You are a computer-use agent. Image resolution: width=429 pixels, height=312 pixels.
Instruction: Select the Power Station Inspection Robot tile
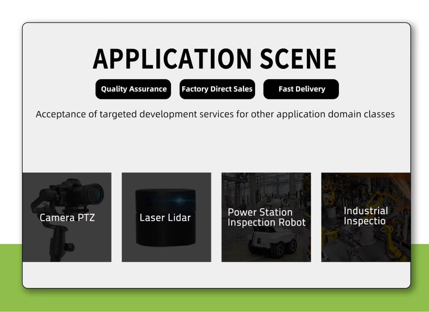tap(266, 217)
